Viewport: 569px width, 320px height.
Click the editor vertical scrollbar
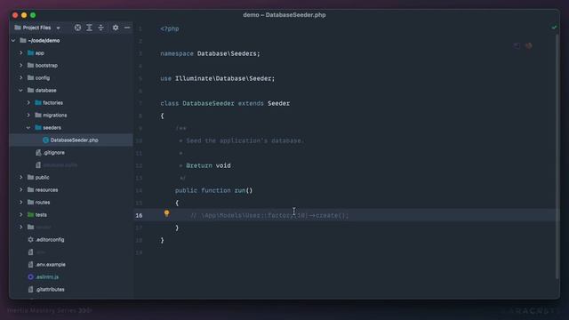click(x=557, y=156)
